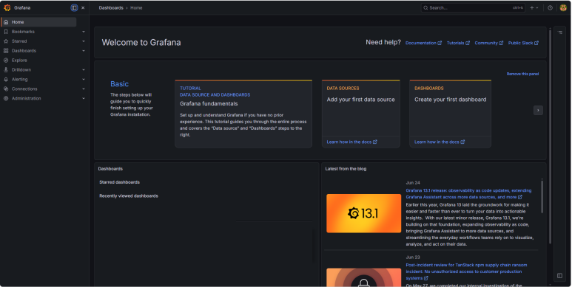Click the Starred dashboards heading
This screenshot has height=287, width=572.
click(x=119, y=182)
